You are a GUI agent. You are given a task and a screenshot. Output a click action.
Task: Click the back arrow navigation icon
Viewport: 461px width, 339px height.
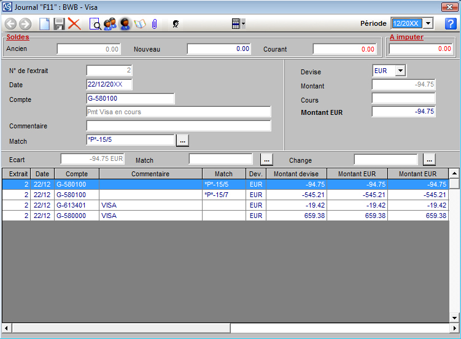click(x=10, y=24)
